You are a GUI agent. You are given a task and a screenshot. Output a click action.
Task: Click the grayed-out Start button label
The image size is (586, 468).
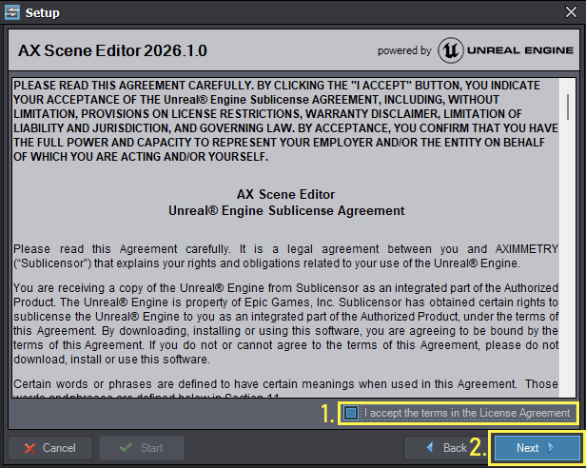pyautogui.click(x=151, y=448)
